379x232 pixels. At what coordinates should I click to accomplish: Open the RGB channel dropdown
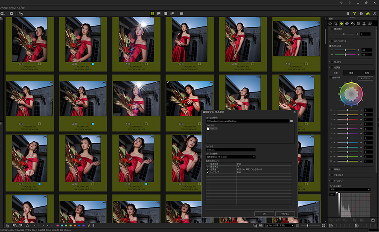(350, 189)
